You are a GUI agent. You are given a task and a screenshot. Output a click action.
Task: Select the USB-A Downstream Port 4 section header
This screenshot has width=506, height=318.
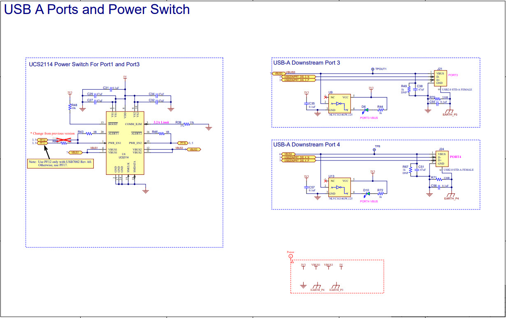pyautogui.click(x=306, y=145)
